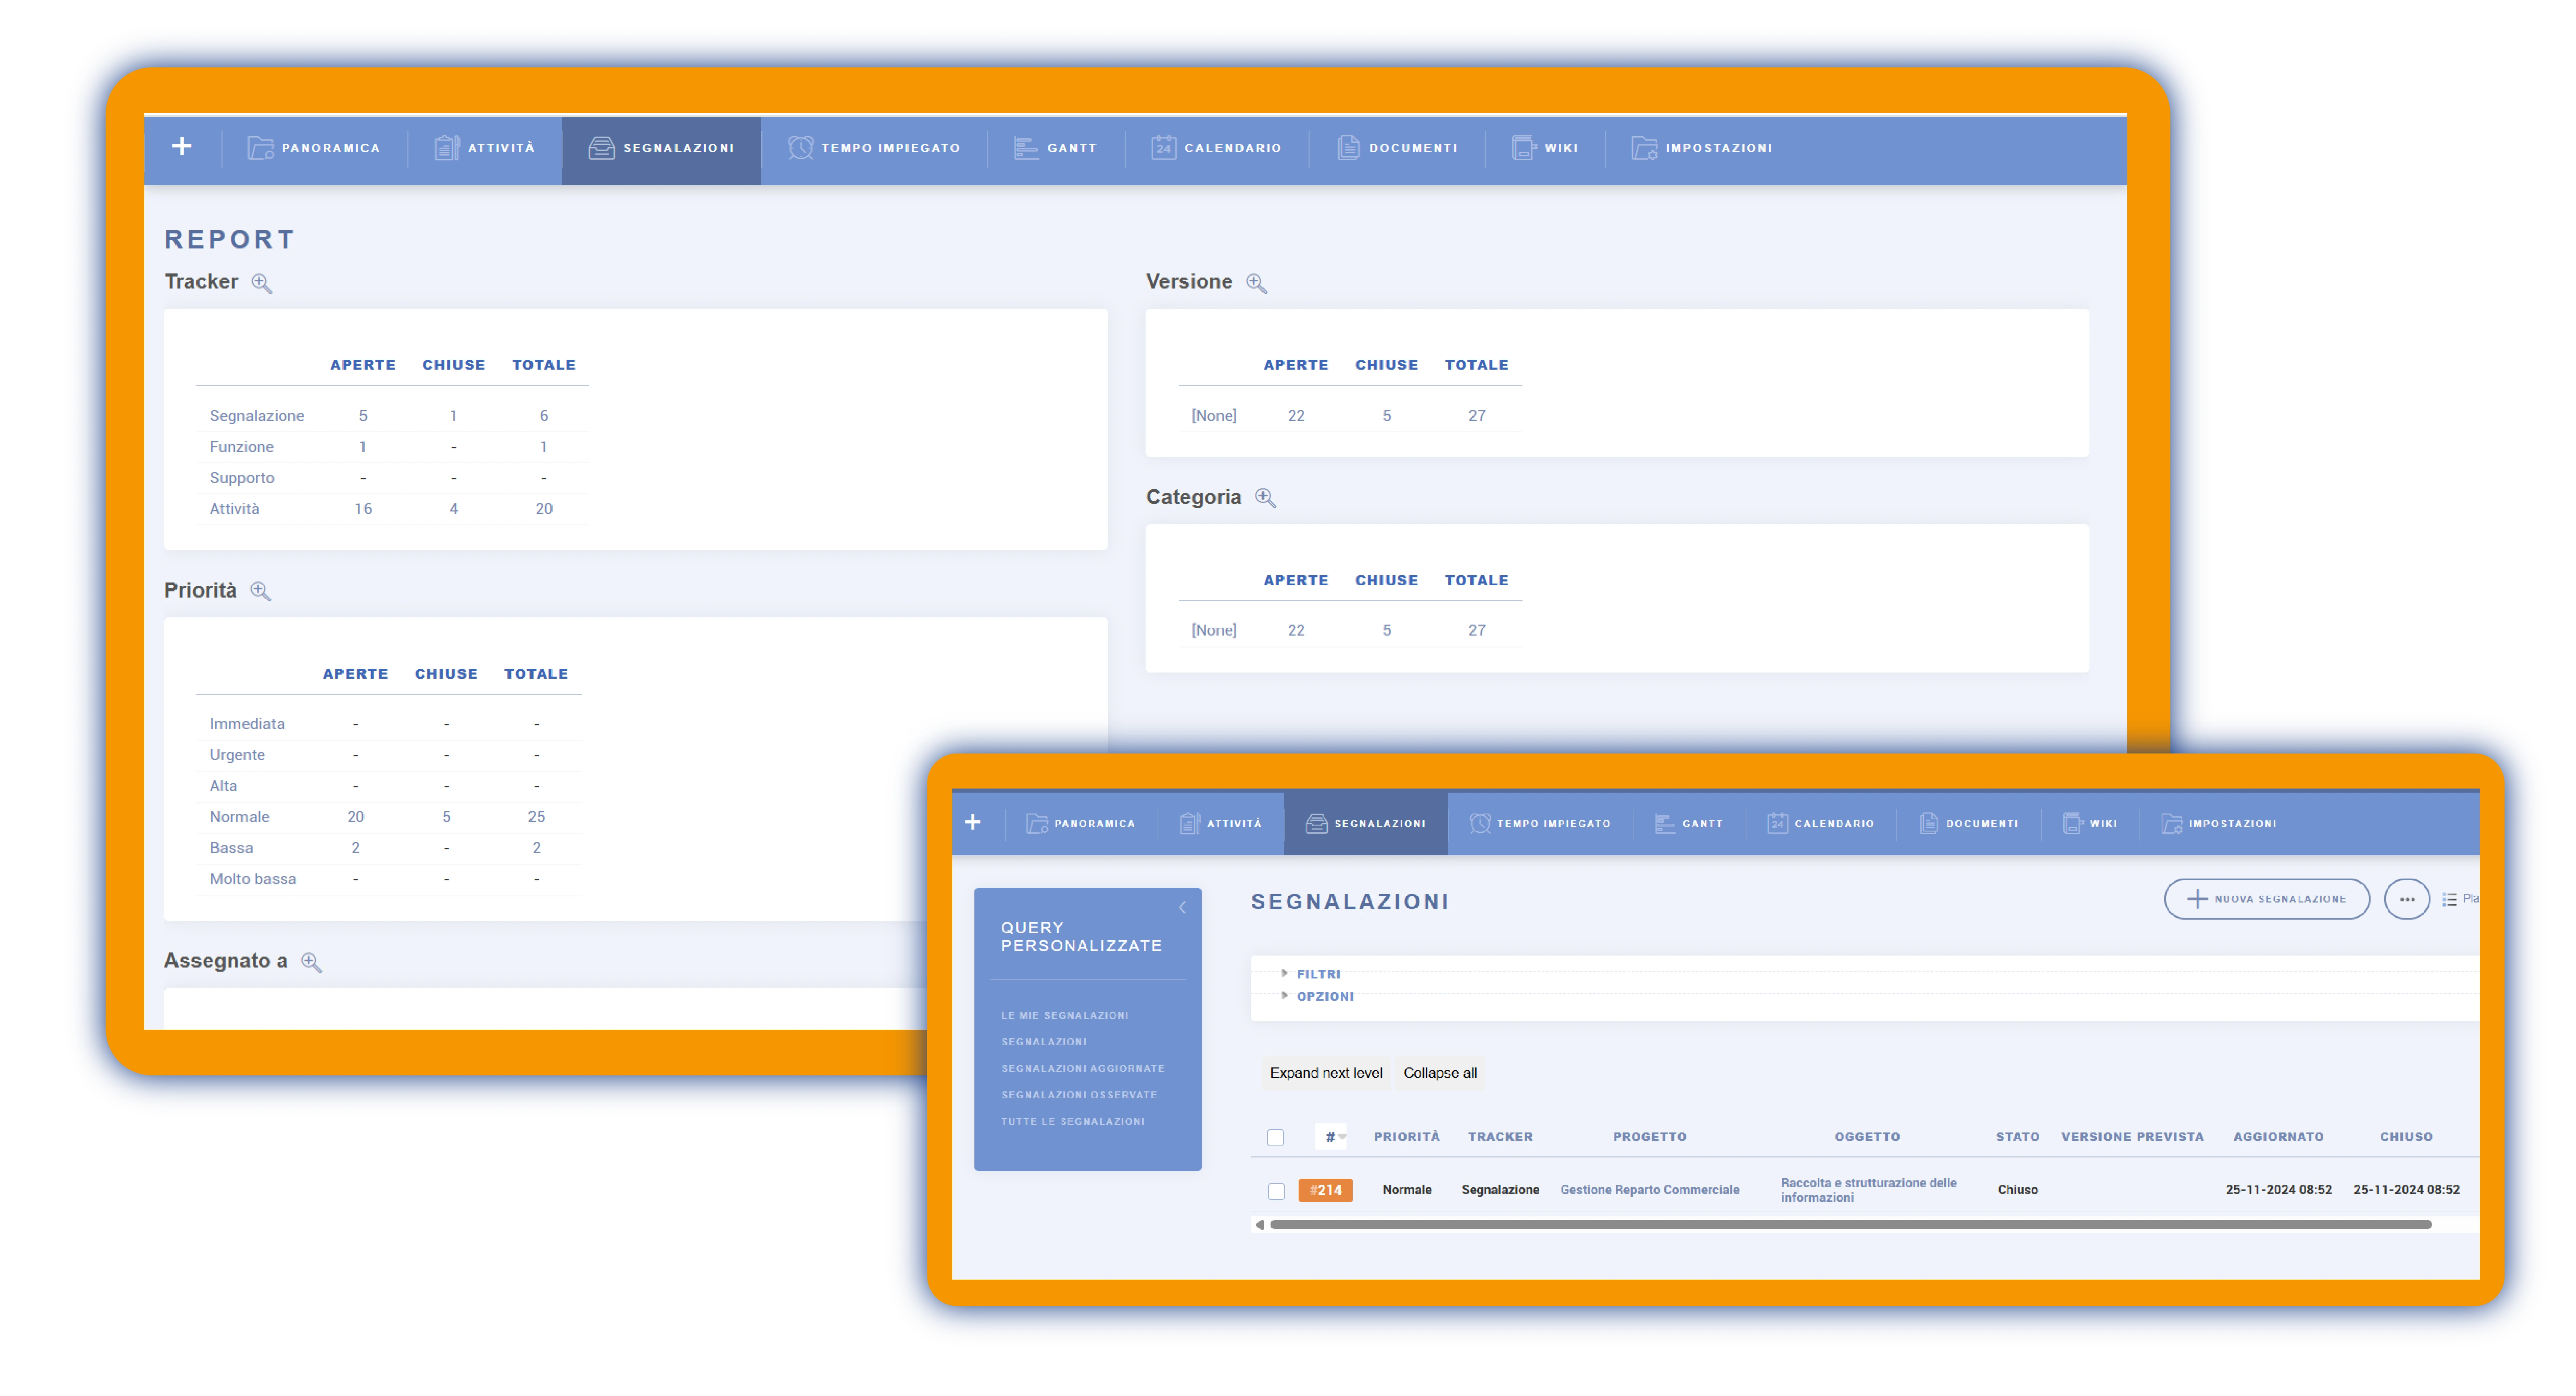Image resolution: width=2576 pixels, height=1396 pixels.
Task: Collapse the Query Personalizzate sidebar arrow
Action: (1182, 907)
